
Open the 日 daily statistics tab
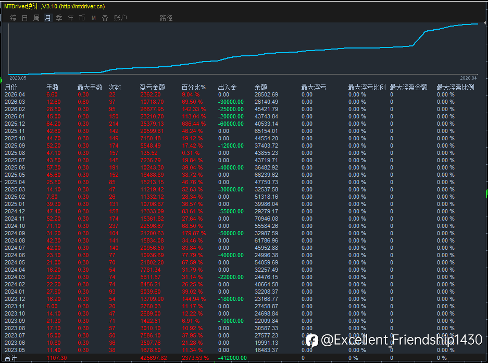[x=24, y=18]
